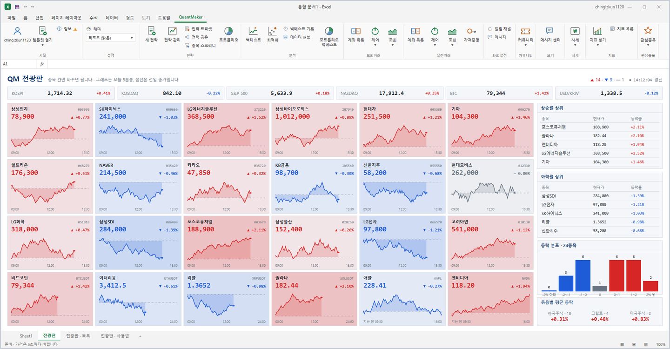Open the 포트폴리오 pie chart button
Image resolution: width=670 pixels, height=349 pixels.
point(228,34)
